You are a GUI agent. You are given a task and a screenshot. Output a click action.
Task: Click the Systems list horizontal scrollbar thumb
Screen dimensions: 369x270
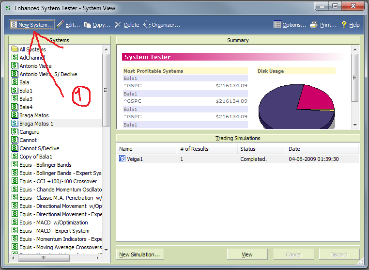pos(44,258)
